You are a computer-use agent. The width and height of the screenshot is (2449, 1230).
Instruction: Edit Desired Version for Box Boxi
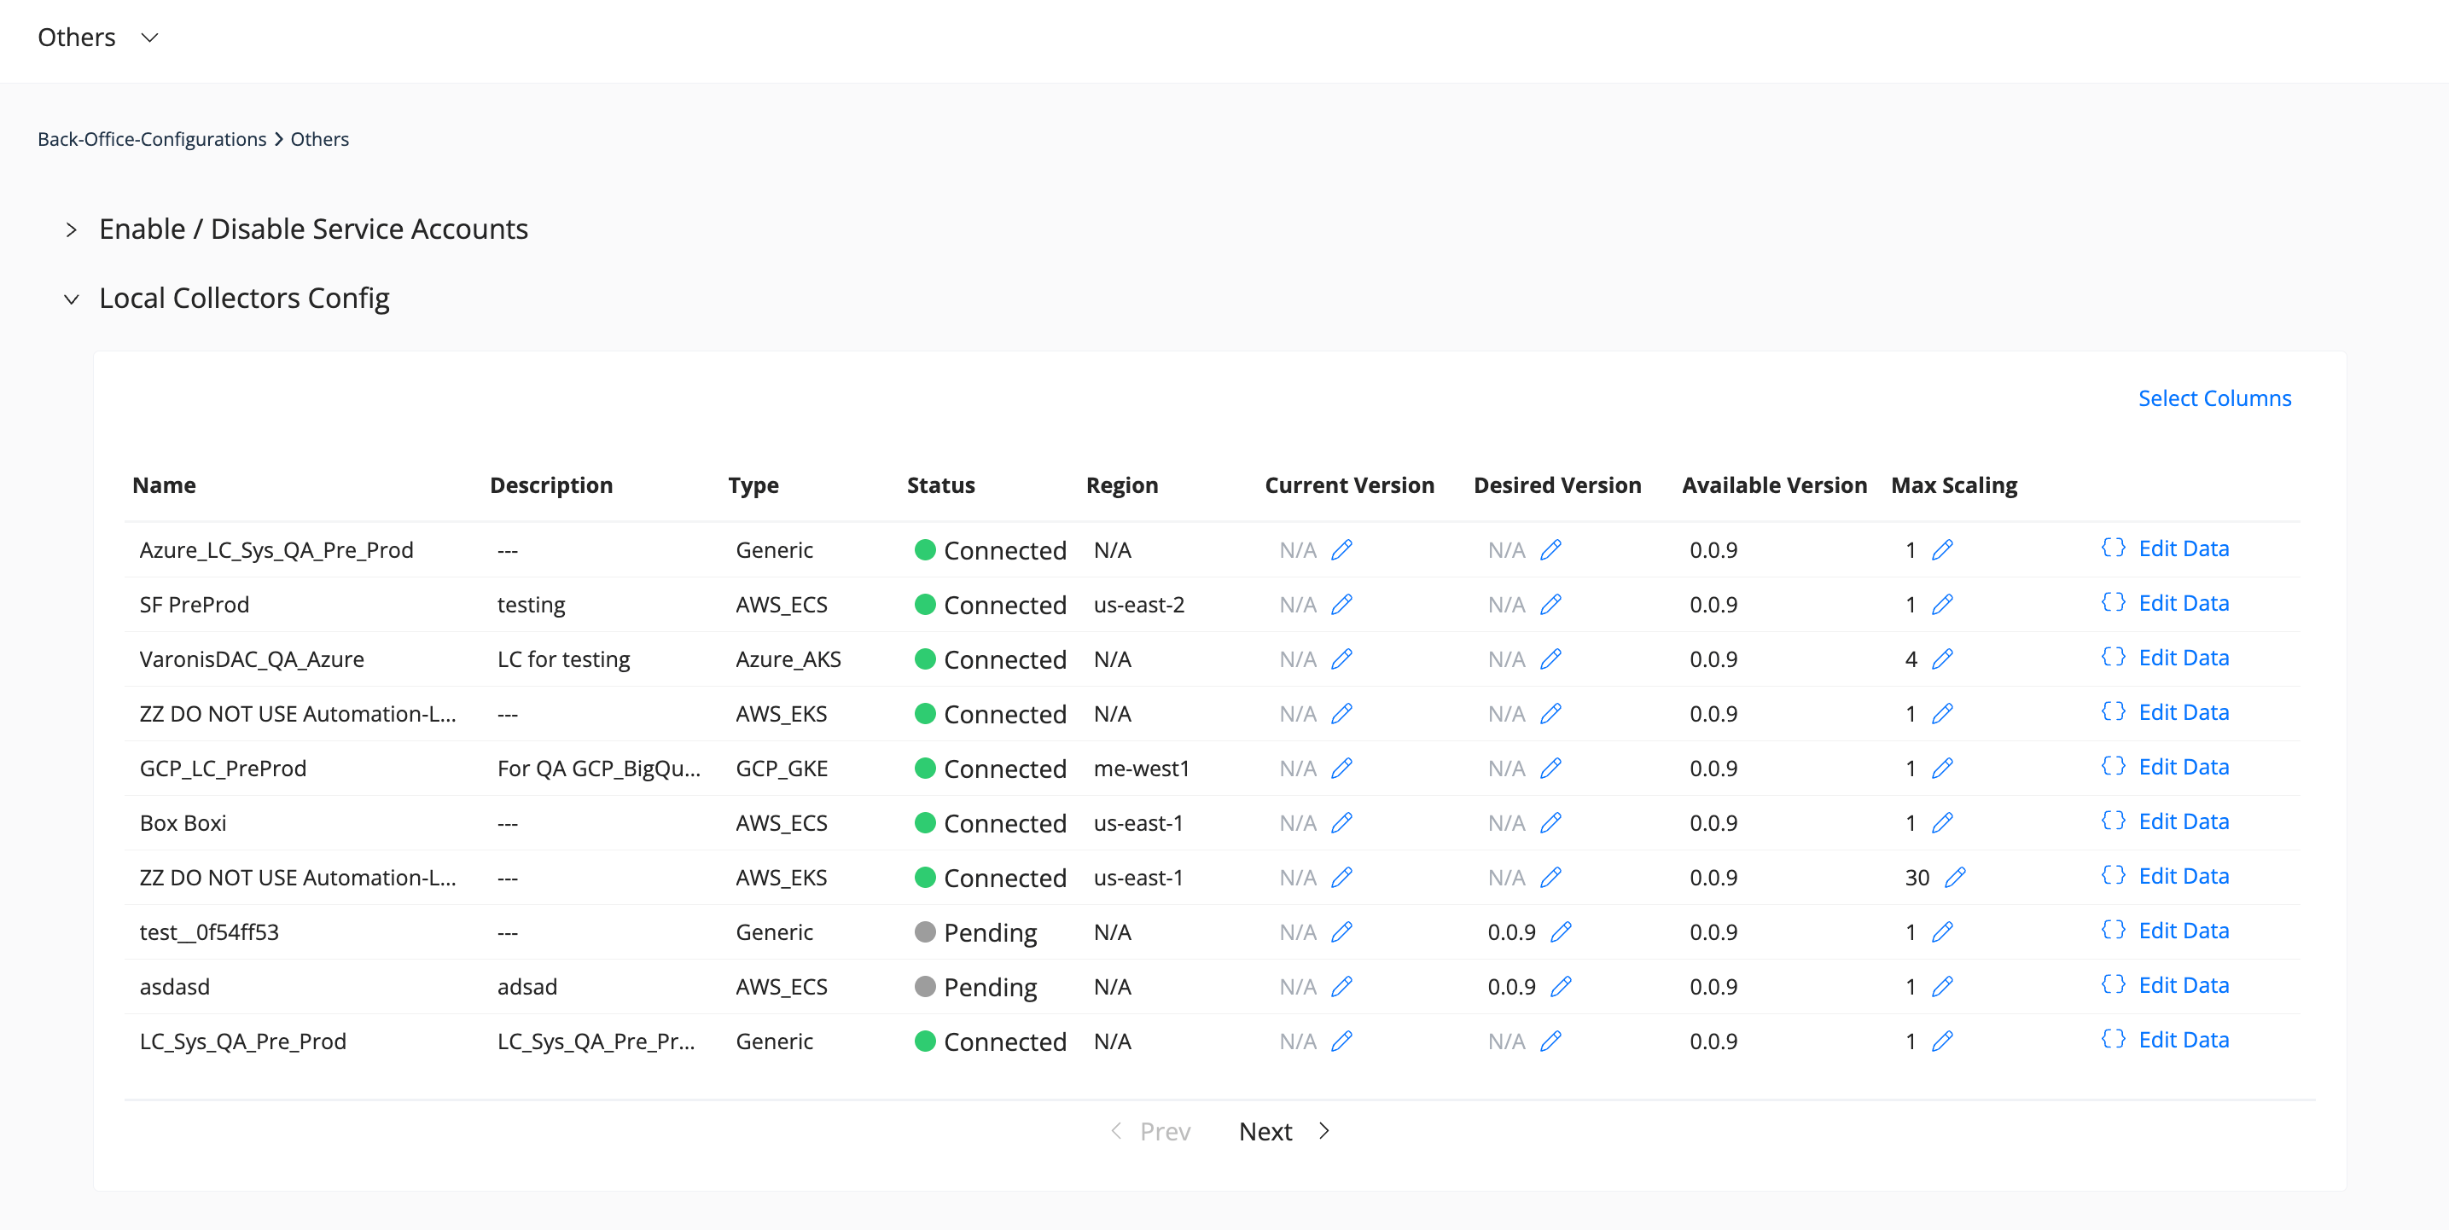tap(1550, 823)
